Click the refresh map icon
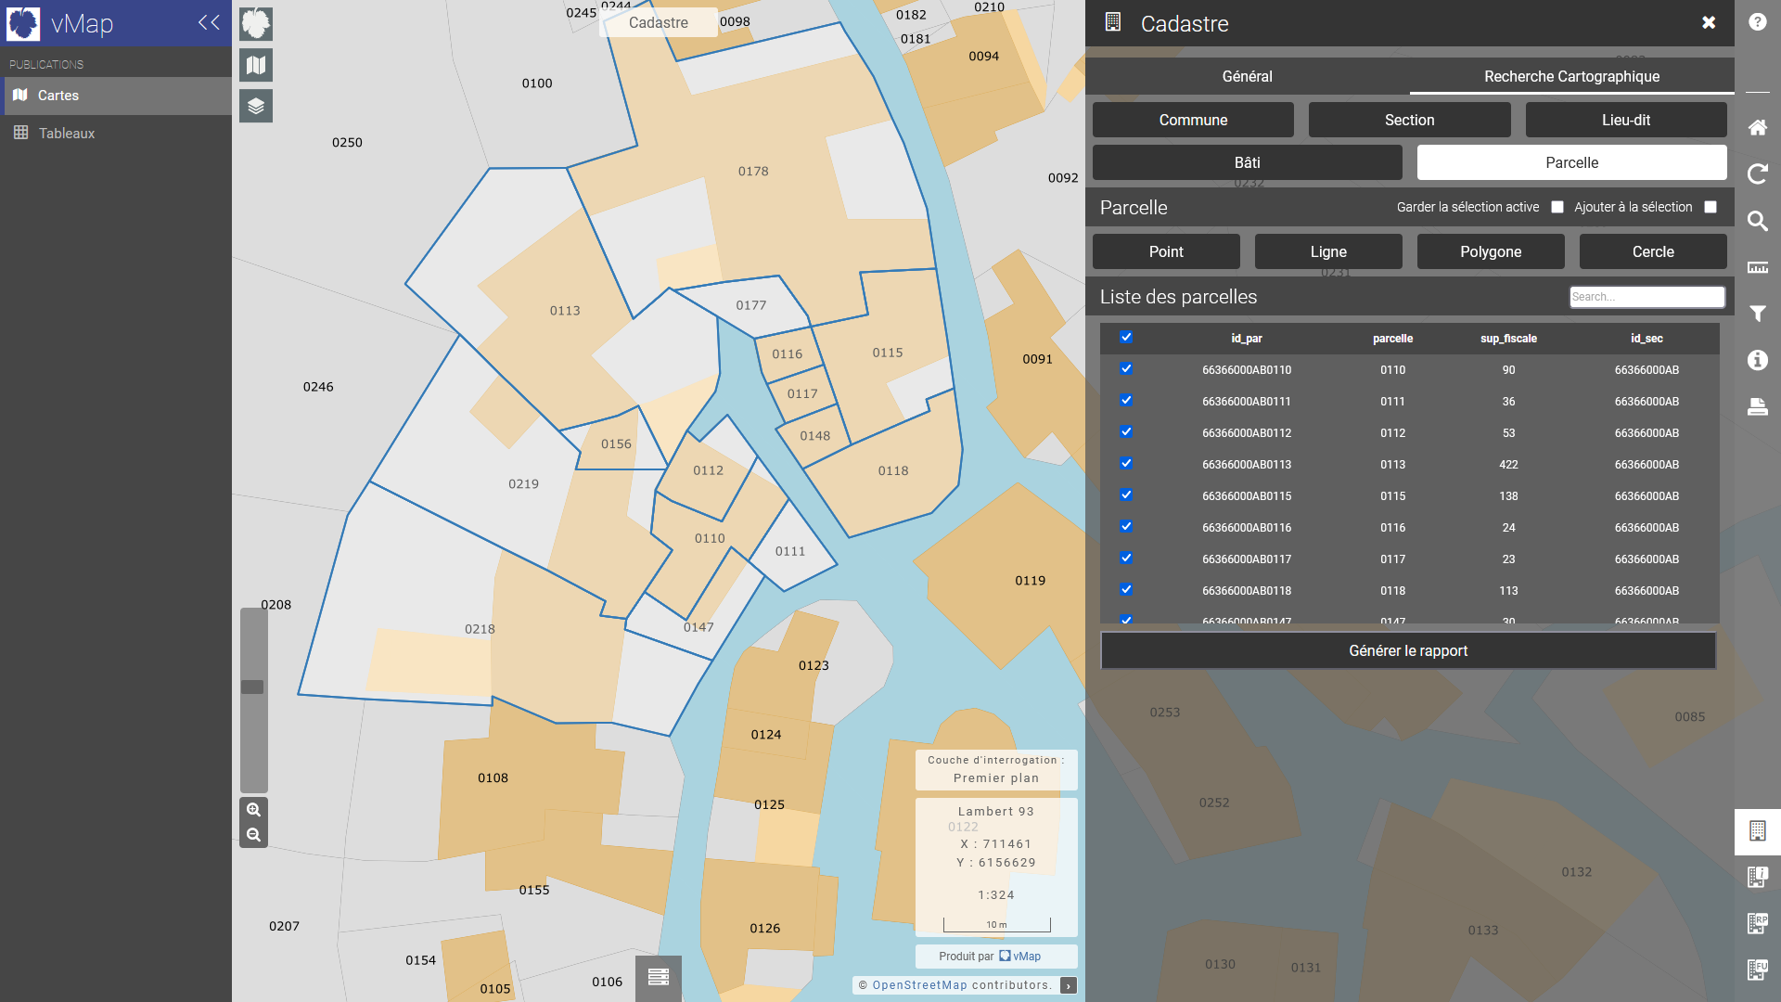 pos(1757,174)
